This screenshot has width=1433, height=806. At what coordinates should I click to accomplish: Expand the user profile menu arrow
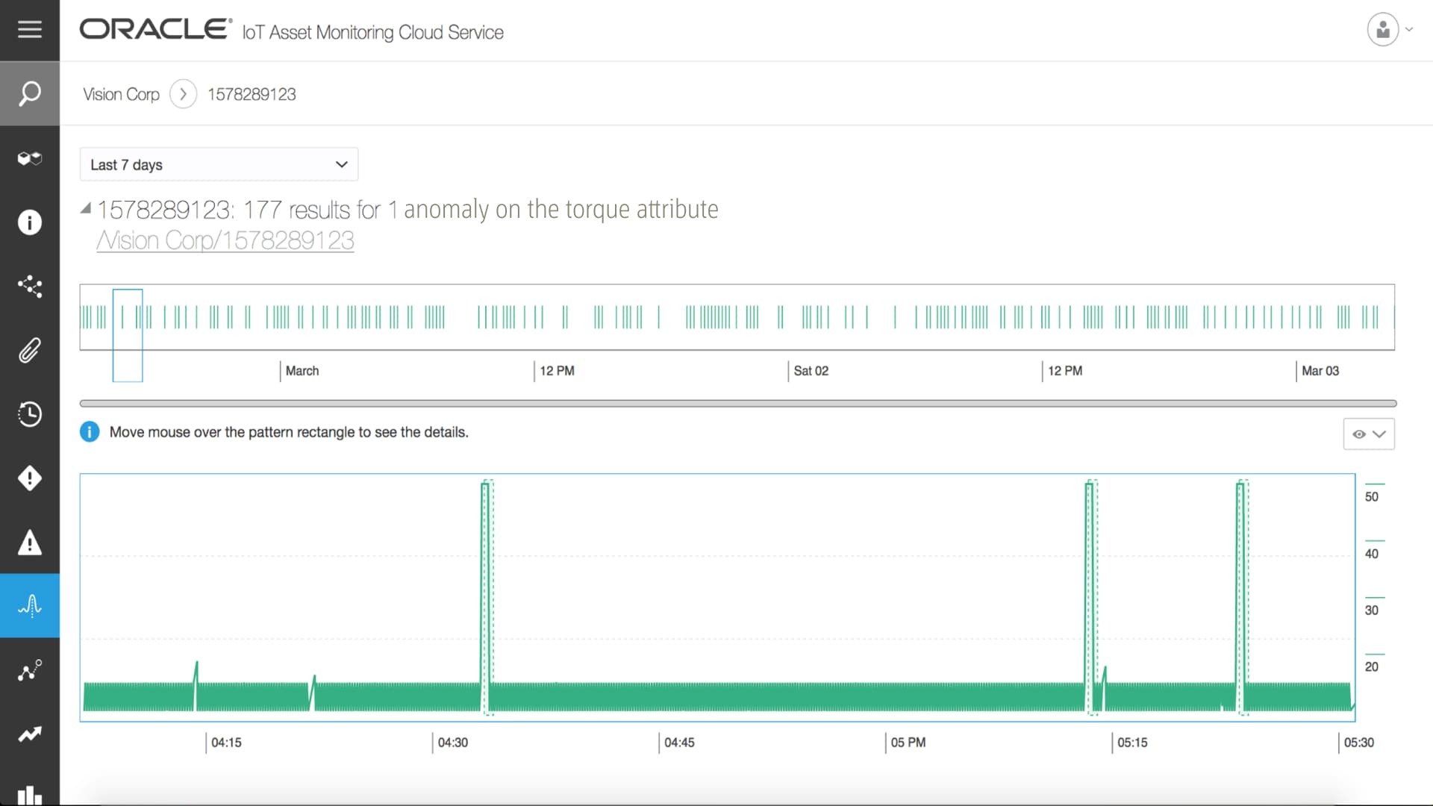click(x=1409, y=30)
